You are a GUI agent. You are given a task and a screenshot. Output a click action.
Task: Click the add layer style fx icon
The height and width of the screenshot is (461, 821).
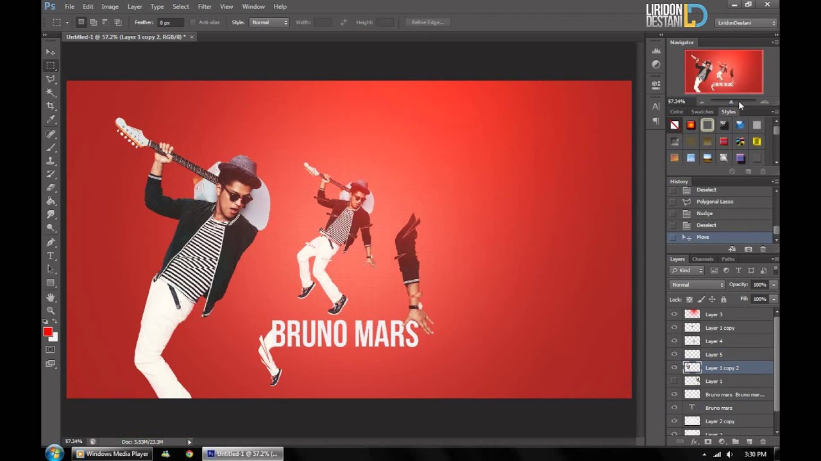[694, 442]
